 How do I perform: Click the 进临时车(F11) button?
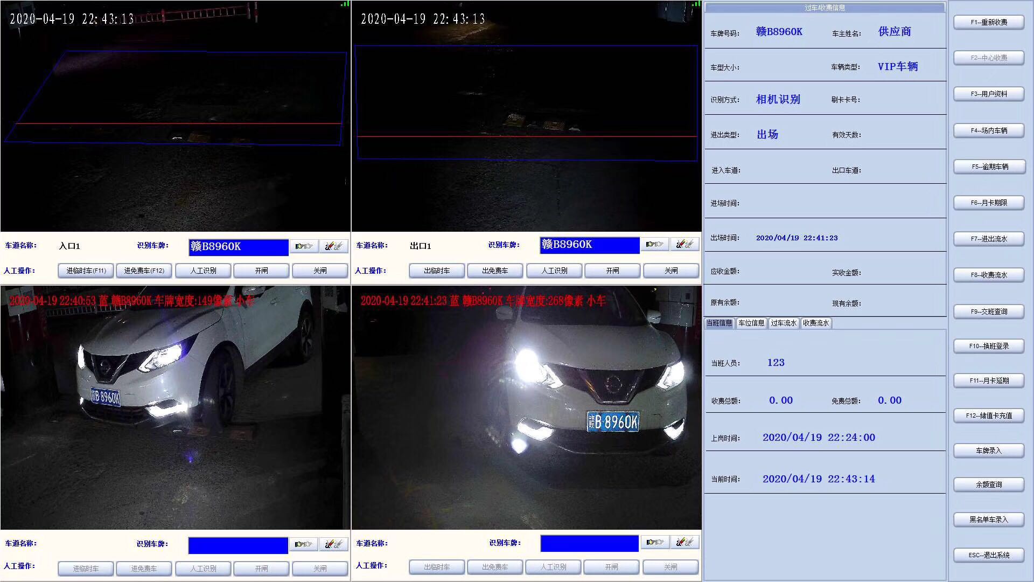[86, 271]
